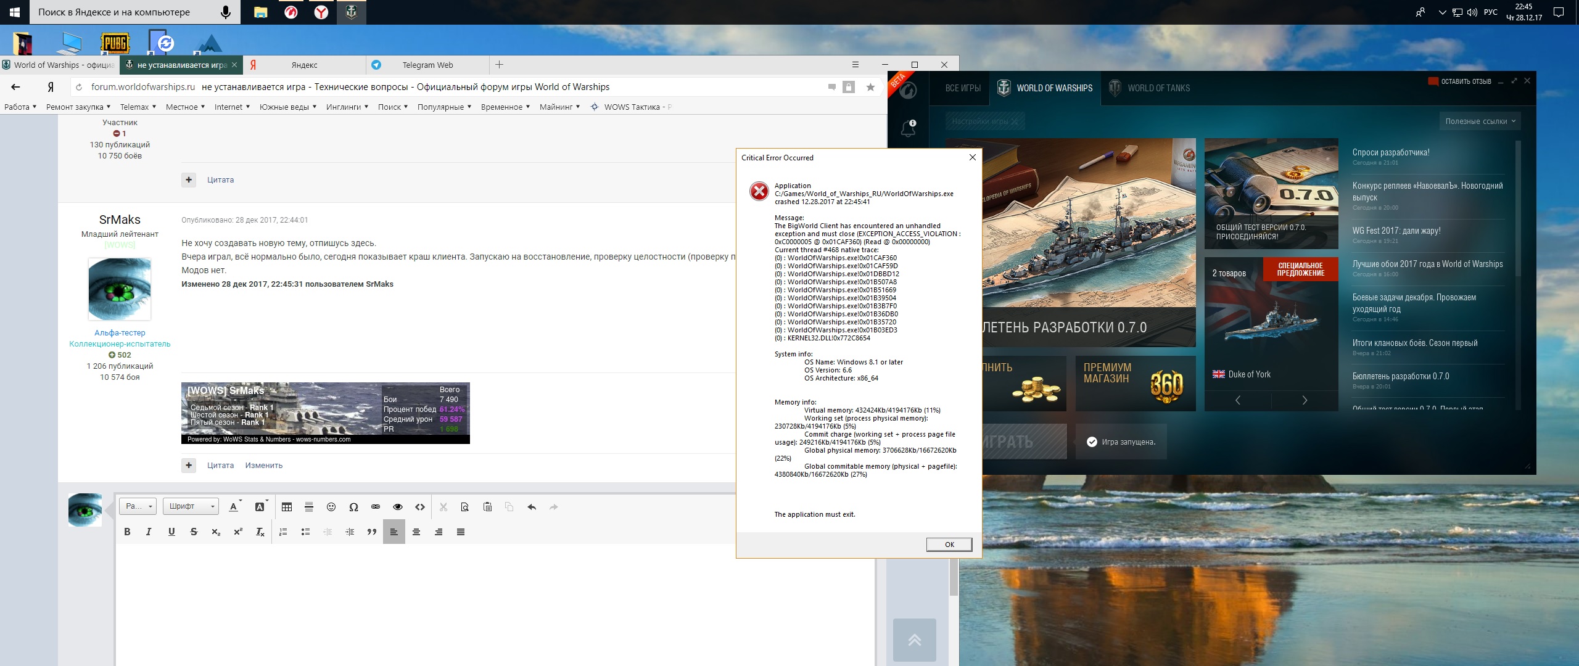This screenshot has width=1579, height=666.
Task: Click the scroll-to-top arrow button
Action: click(x=914, y=640)
